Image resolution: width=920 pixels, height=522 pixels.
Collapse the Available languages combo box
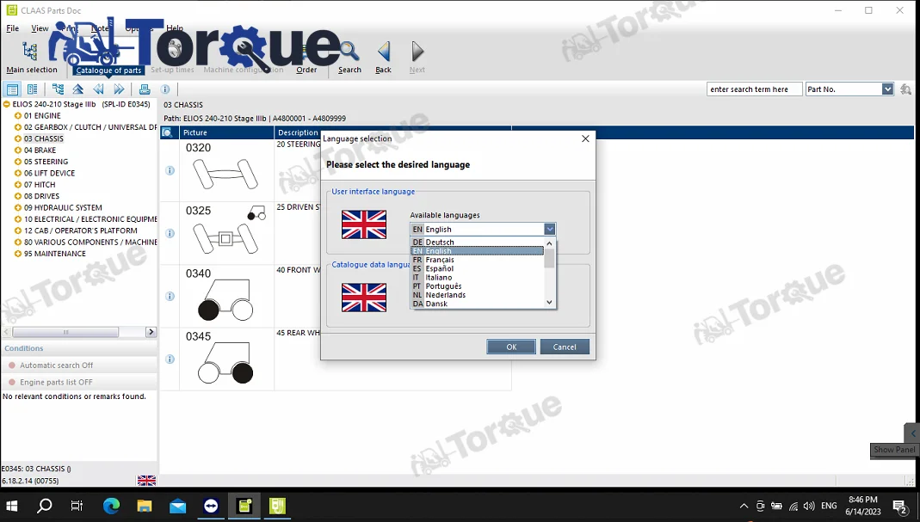pos(549,230)
